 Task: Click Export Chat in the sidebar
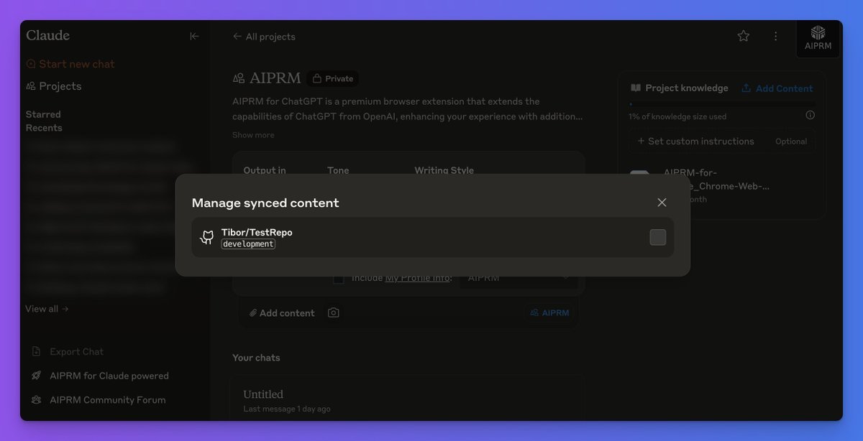coord(68,352)
